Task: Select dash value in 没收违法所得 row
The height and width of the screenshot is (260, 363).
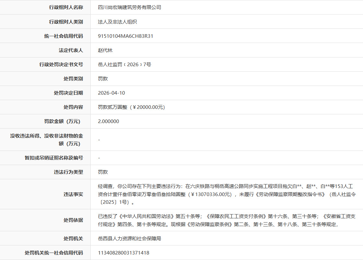Action: click(x=99, y=140)
